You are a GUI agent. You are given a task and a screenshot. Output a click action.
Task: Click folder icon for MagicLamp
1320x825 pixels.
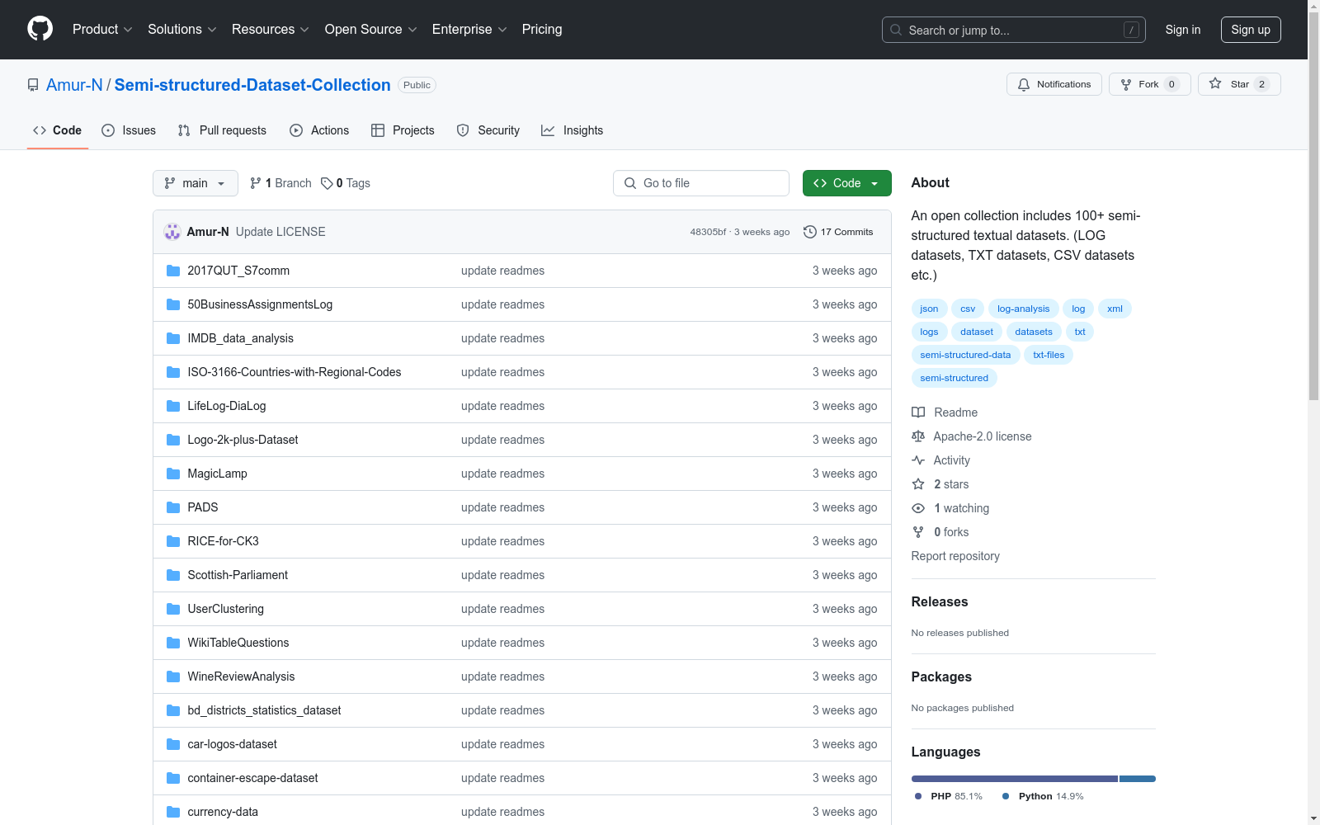click(173, 474)
